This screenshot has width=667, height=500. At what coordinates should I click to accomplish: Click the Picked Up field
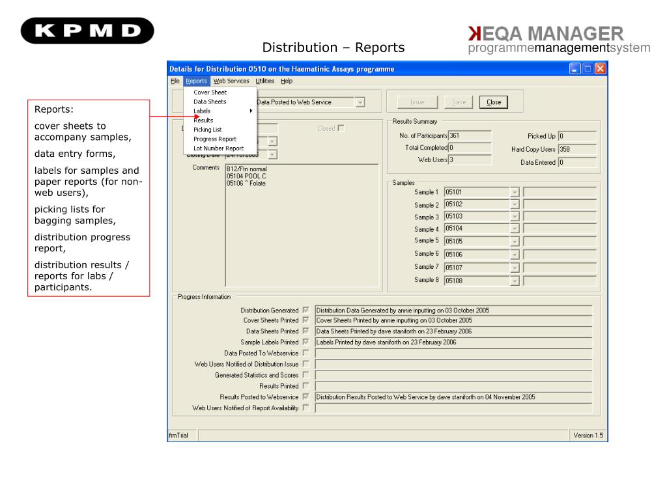click(x=577, y=136)
